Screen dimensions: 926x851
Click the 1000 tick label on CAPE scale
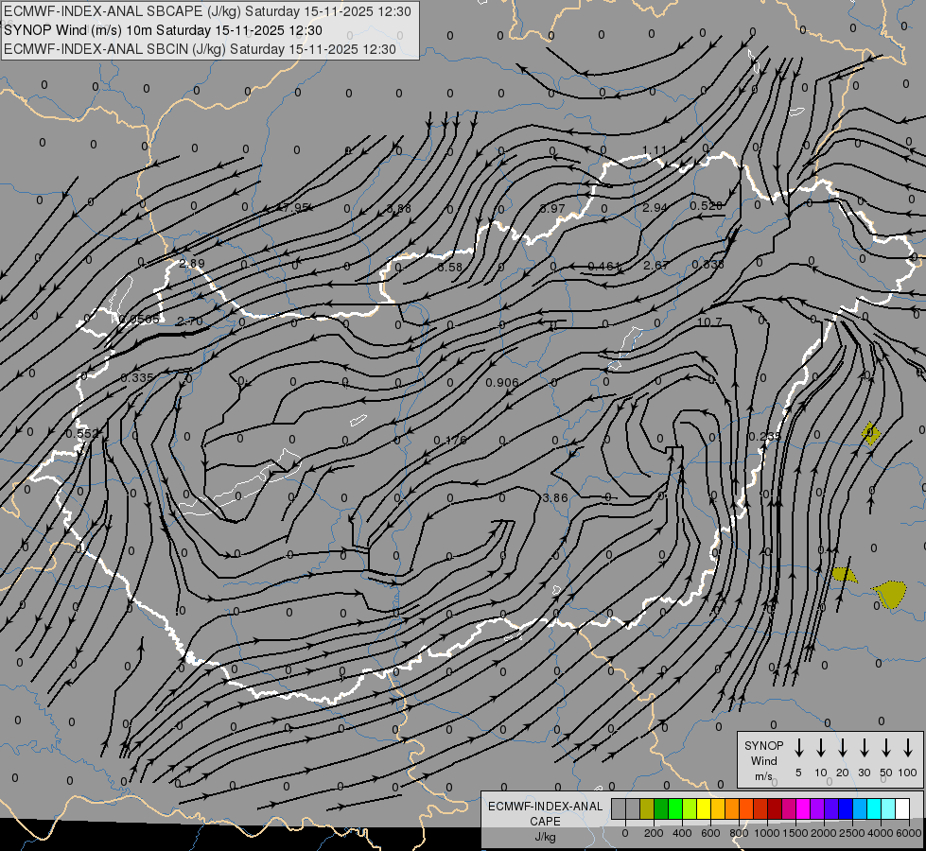[767, 833]
